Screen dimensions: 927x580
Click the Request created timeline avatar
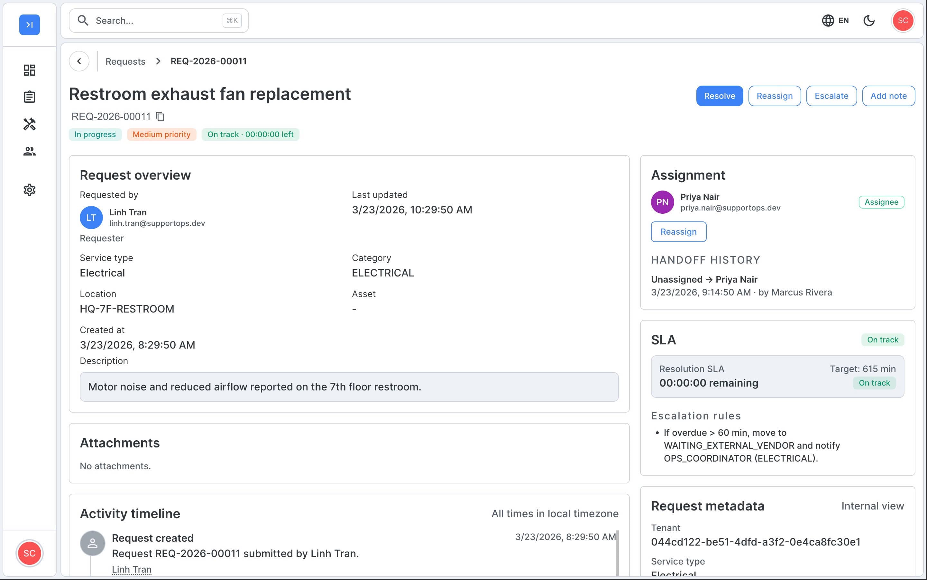click(x=92, y=543)
